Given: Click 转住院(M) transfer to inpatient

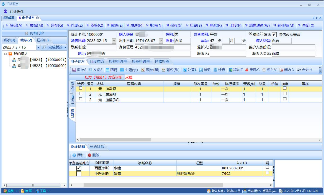Looking at the screenshot, I should tap(284, 26).
